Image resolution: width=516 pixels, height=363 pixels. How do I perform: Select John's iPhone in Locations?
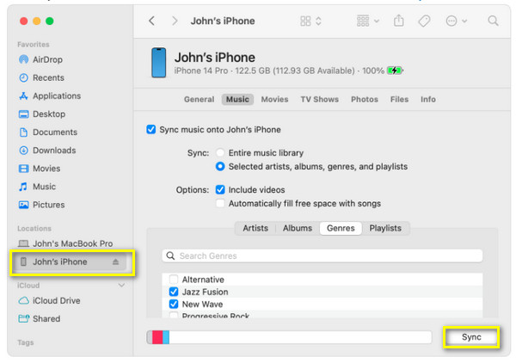(69, 261)
